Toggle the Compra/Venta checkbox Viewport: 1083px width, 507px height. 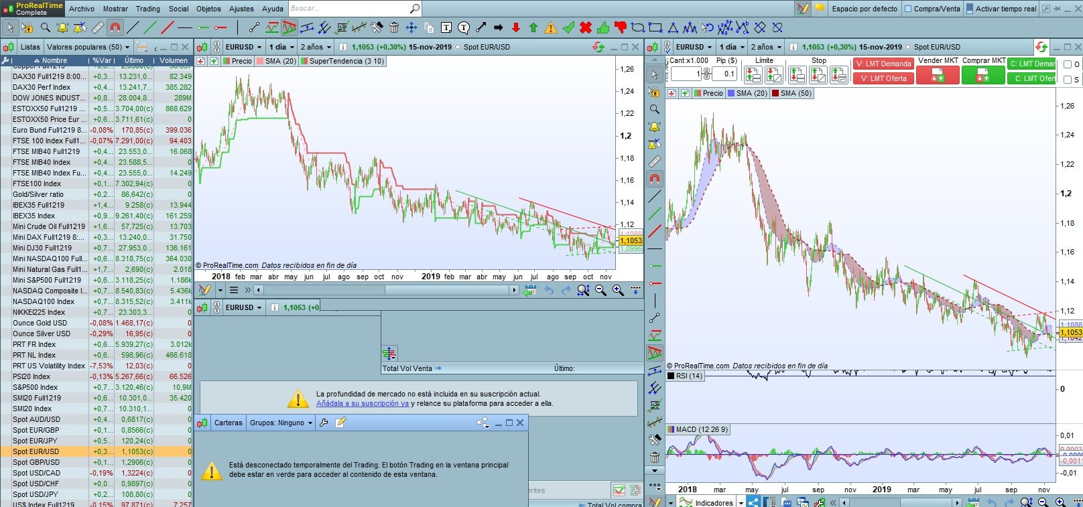(x=908, y=9)
